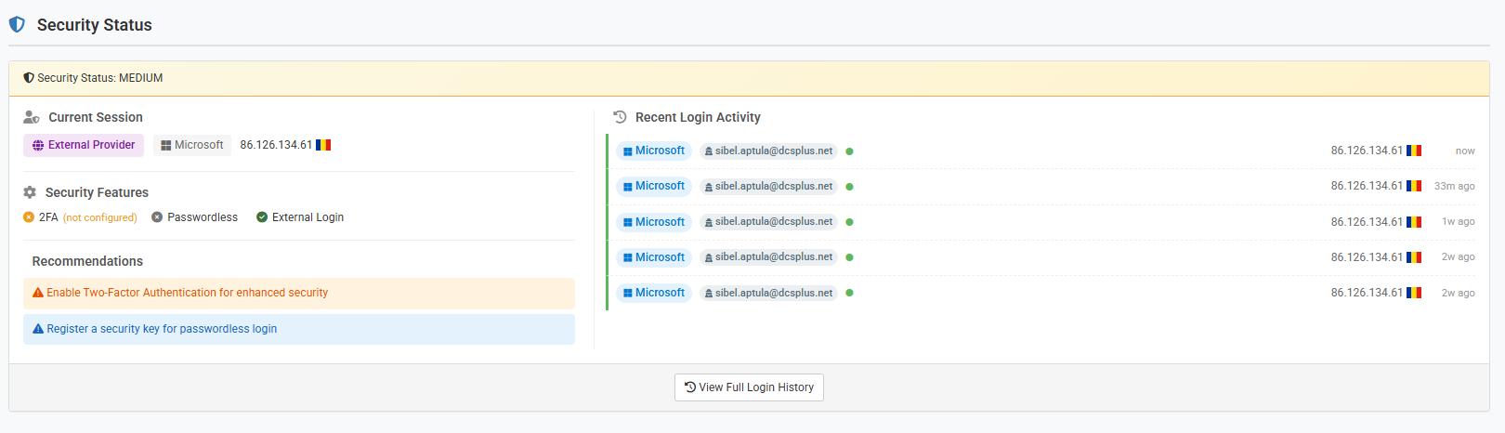
Task: Click the Windows logo in the Current Session Microsoft badge
Action: pyautogui.click(x=165, y=145)
